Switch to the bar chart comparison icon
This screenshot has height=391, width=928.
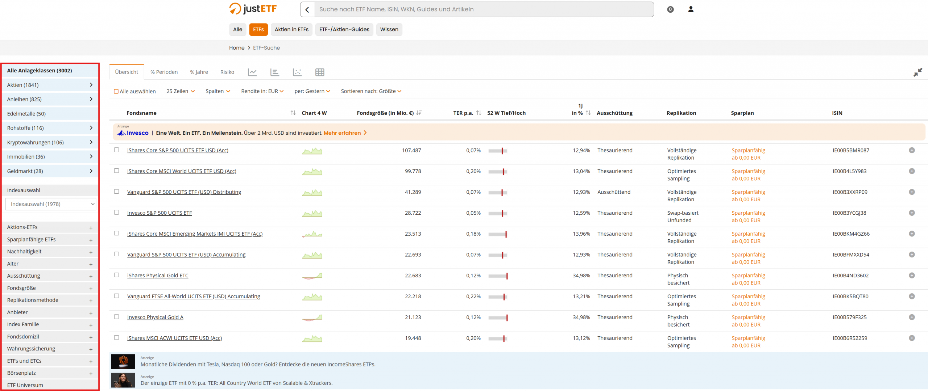275,72
